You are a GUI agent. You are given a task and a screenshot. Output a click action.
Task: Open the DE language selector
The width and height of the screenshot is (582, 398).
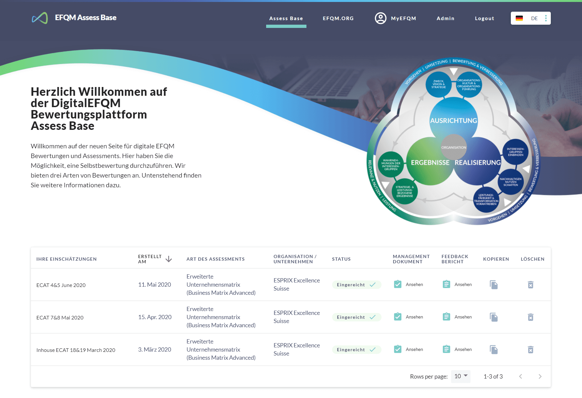[x=530, y=18]
